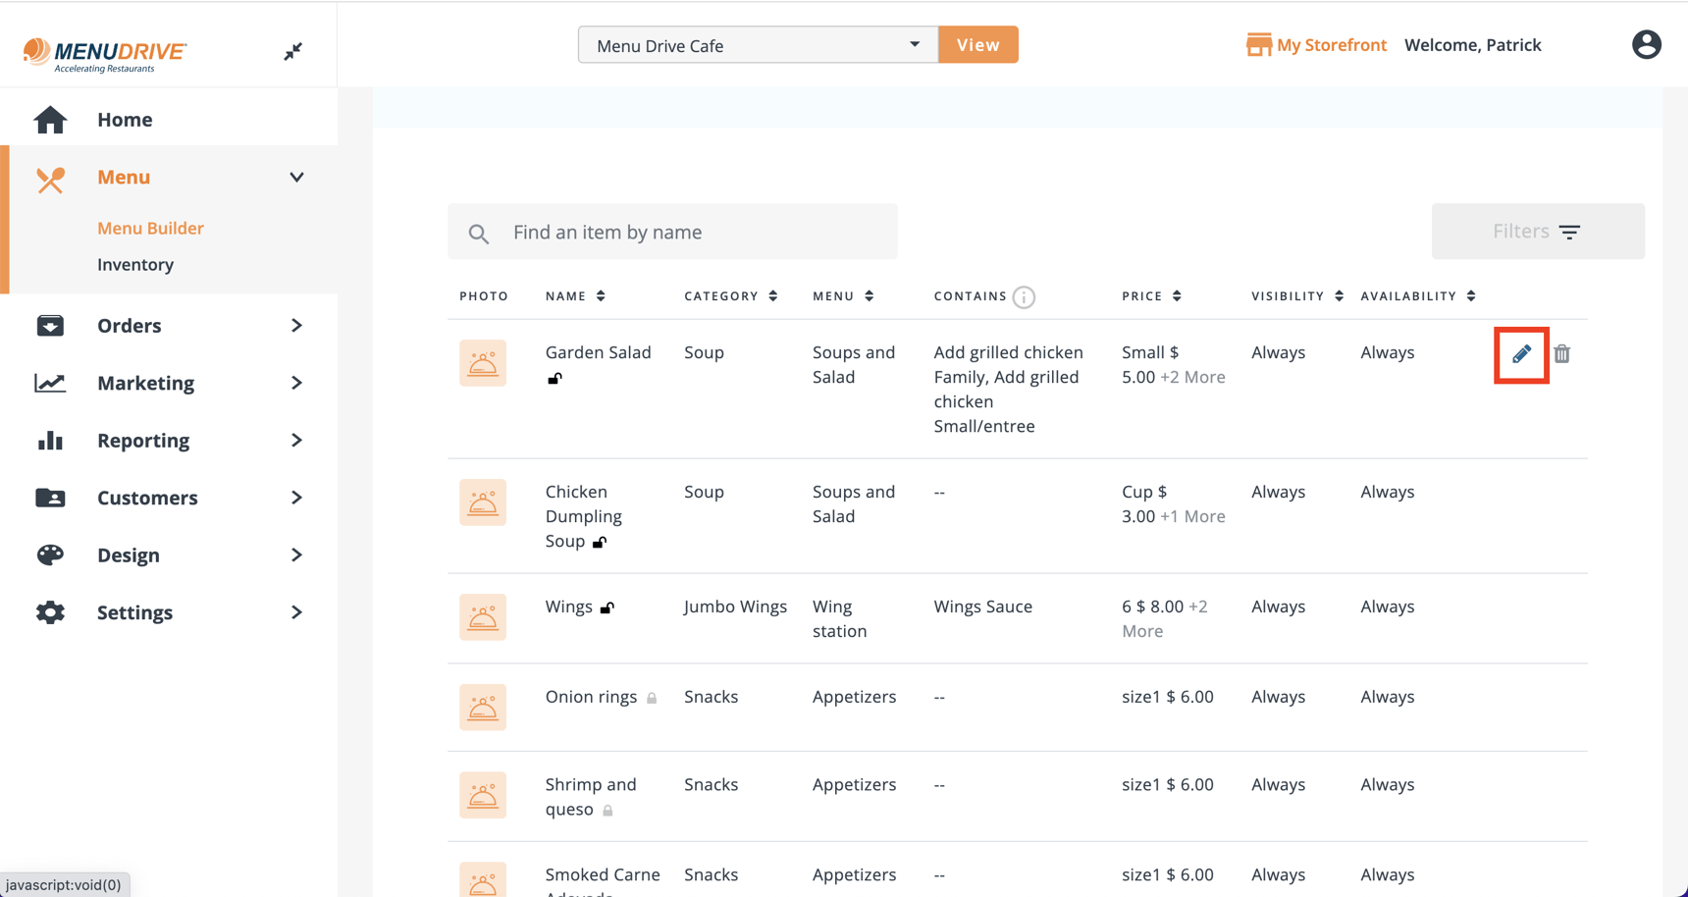
Task: Toggle the lock icon beside Onion rings
Action: pyautogui.click(x=652, y=698)
